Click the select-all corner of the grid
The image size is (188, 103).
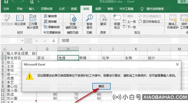point(3,49)
